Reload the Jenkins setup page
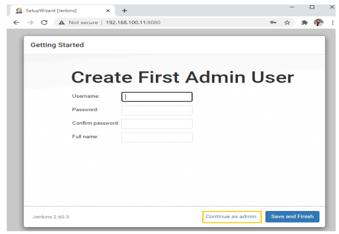The image size is (339, 234). 44,22
